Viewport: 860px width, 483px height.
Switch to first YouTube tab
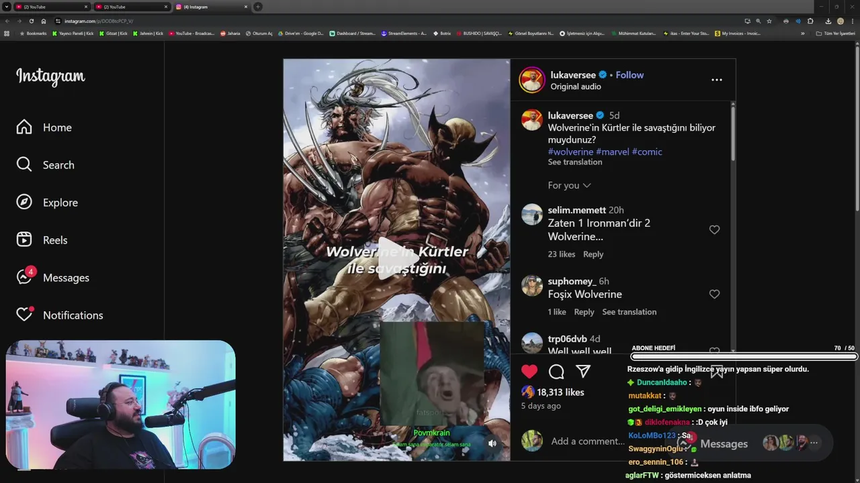tap(52, 7)
